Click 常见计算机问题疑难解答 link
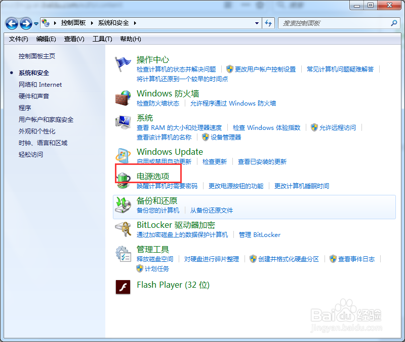This screenshot has width=405, height=342. 340,70
